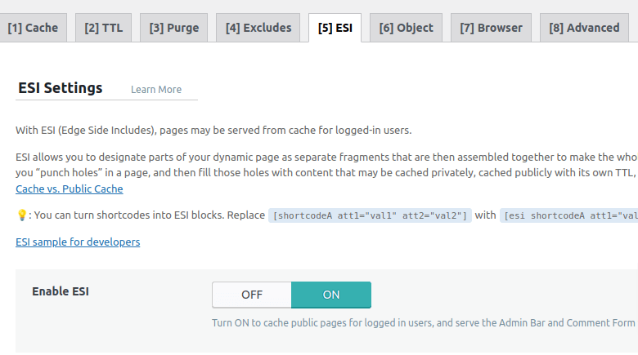Select the [4] Excludes tab
Image resolution: width=638 pixels, height=355 pixels.
click(x=258, y=28)
